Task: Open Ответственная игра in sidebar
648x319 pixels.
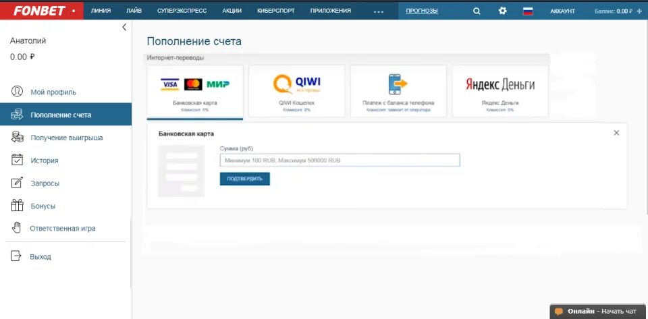Action: [62, 228]
